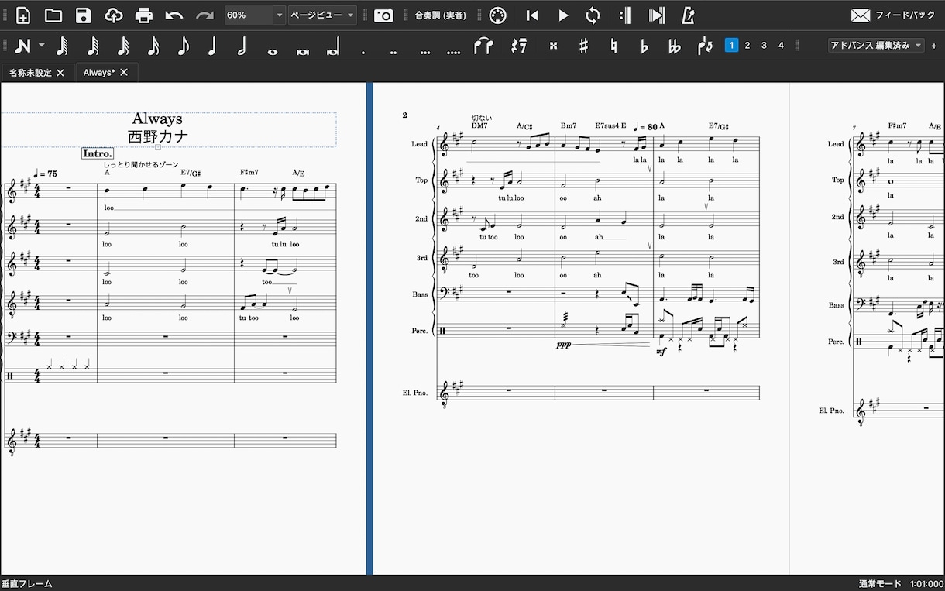This screenshot has height=591, width=945.
Task: Save the score with the floppy disk icon
Action: tap(84, 15)
